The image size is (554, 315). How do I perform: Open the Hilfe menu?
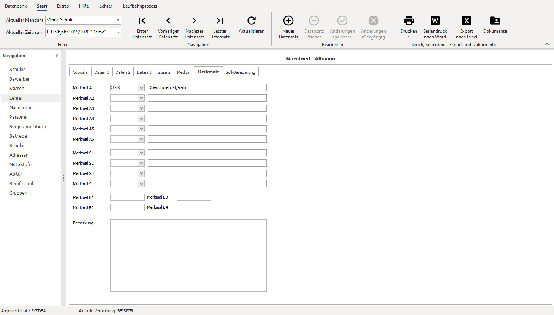click(84, 6)
